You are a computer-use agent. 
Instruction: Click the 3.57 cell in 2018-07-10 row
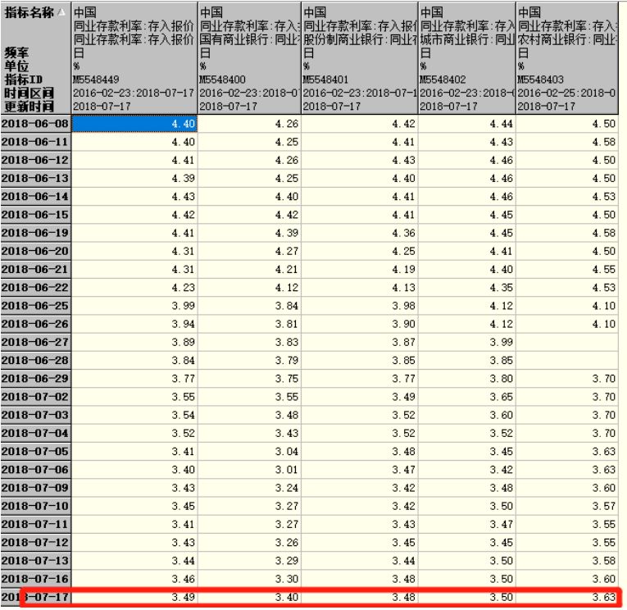click(x=567, y=506)
